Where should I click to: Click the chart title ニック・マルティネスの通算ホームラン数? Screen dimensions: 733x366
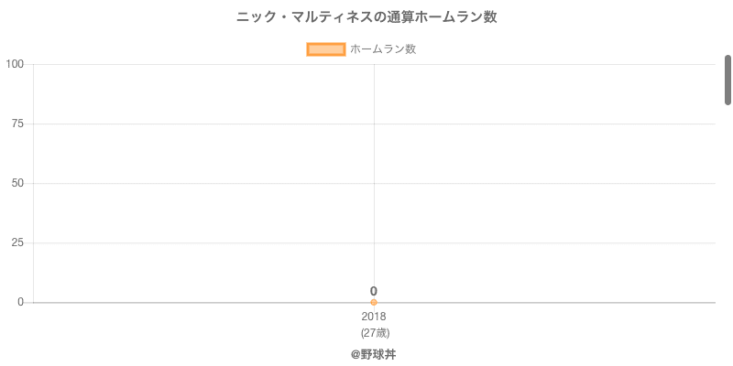tap(366, 16)
